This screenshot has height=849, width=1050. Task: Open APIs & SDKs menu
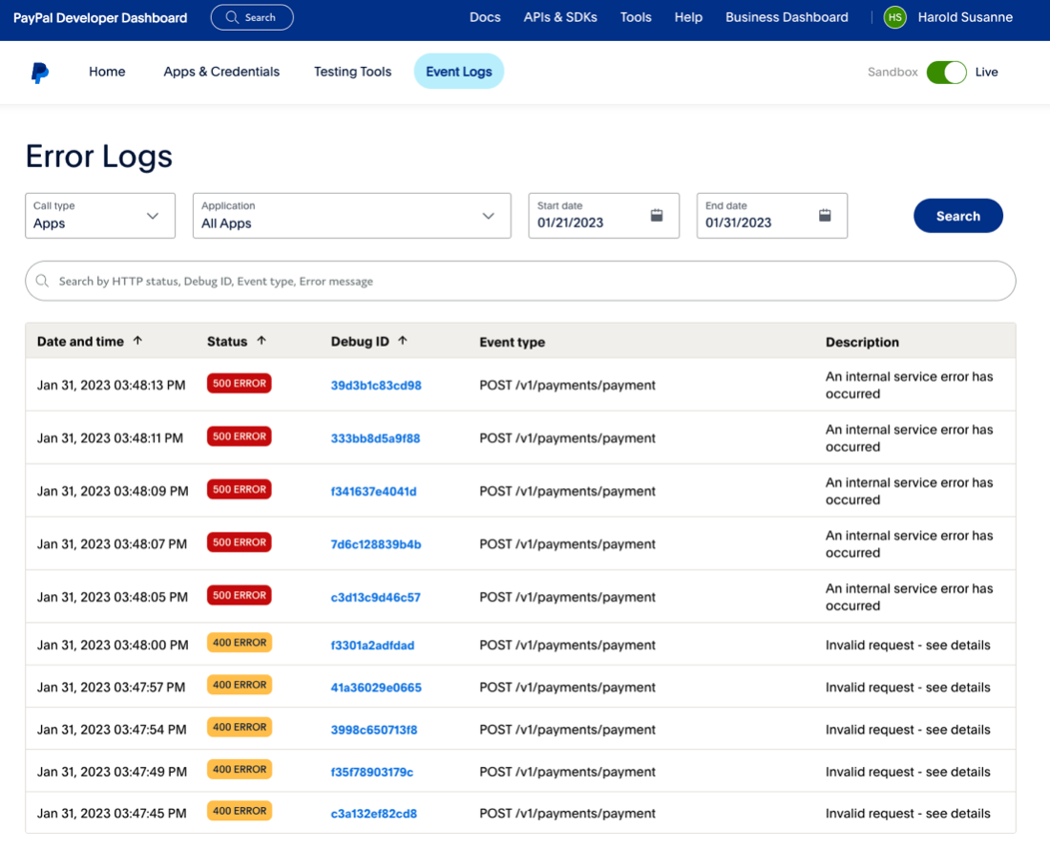(560, 17)
